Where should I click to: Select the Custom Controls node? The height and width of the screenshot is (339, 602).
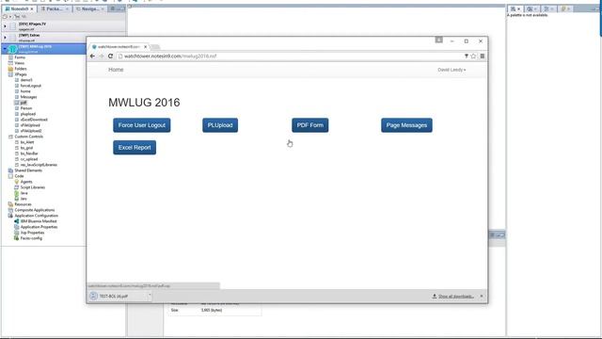[28, 137]
